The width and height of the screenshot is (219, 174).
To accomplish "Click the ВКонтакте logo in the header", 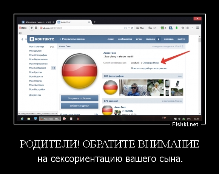I will (42, 39).
